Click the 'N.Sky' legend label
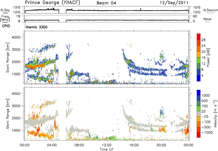This screenshot has width=218, height=151. click(5, 10)
